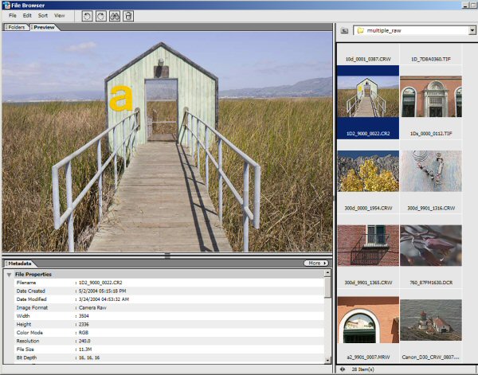Screen dimensions: 478x375
Task: Select the 1Ds_0000_0112.TIF building thumbnail
Action: pyautogui.click(x=431, y=96)
